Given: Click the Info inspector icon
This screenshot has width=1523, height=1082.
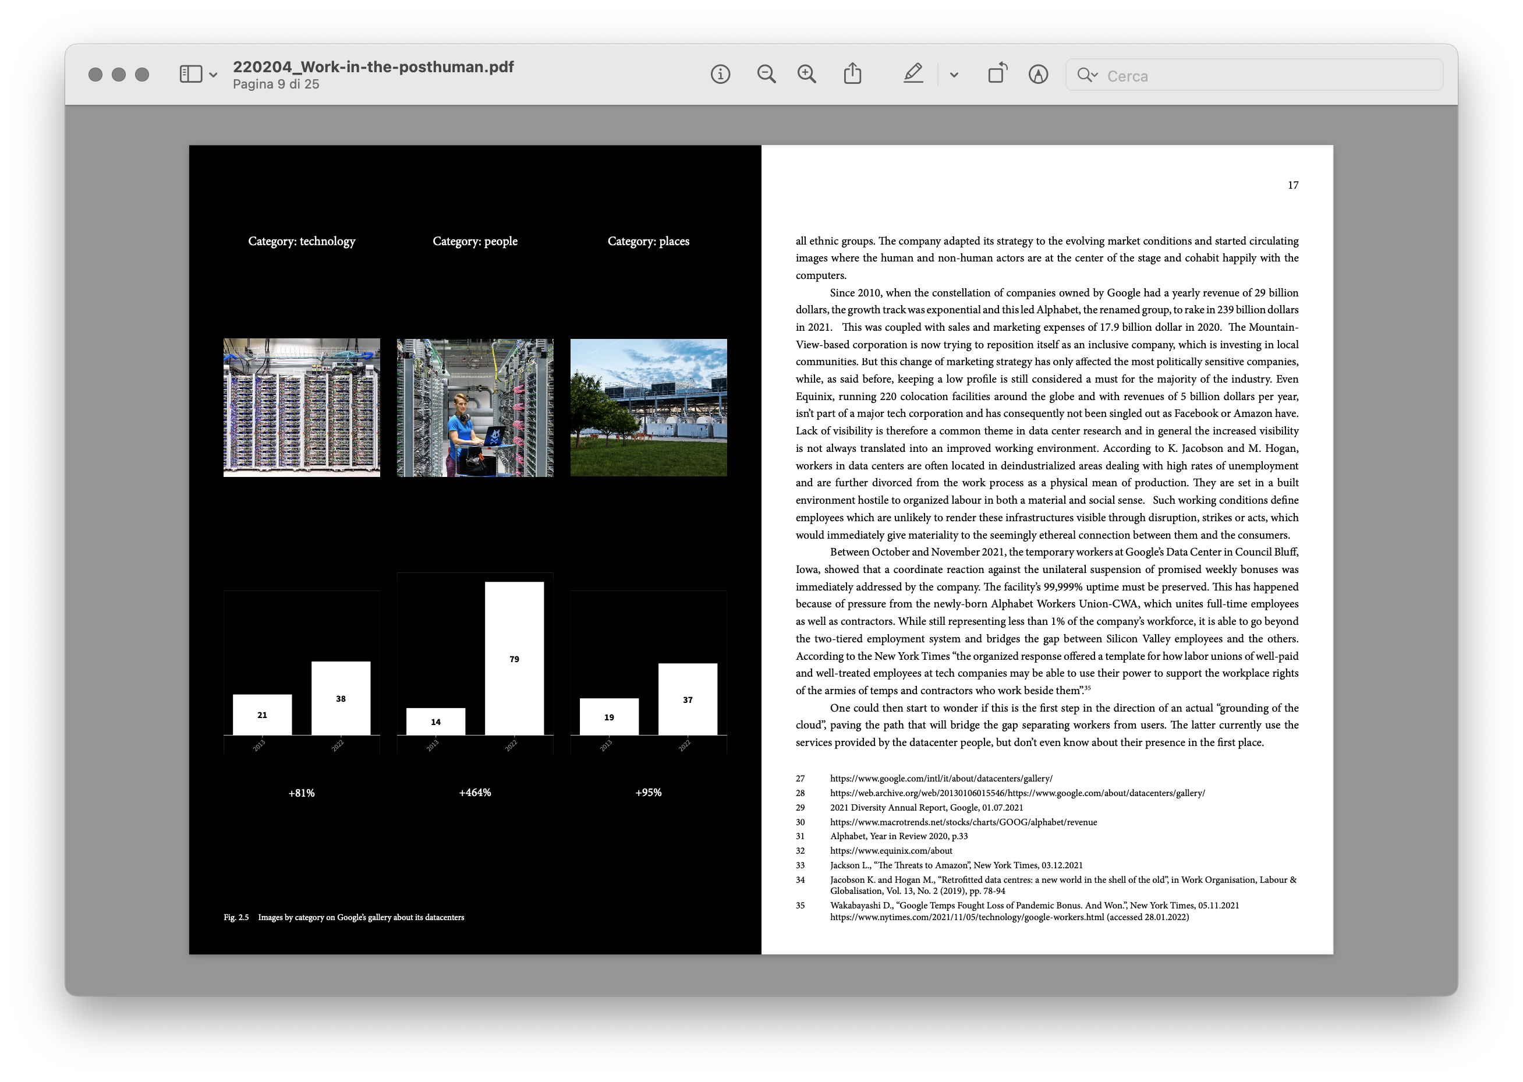Looking at the screenshot, I should tap(720, 74).
